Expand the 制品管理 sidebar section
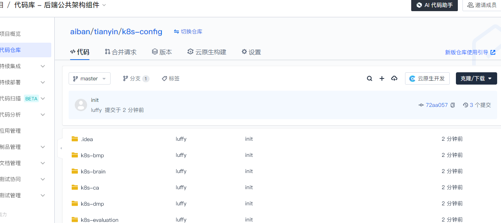501x223 pixels. tap(43, 147)
